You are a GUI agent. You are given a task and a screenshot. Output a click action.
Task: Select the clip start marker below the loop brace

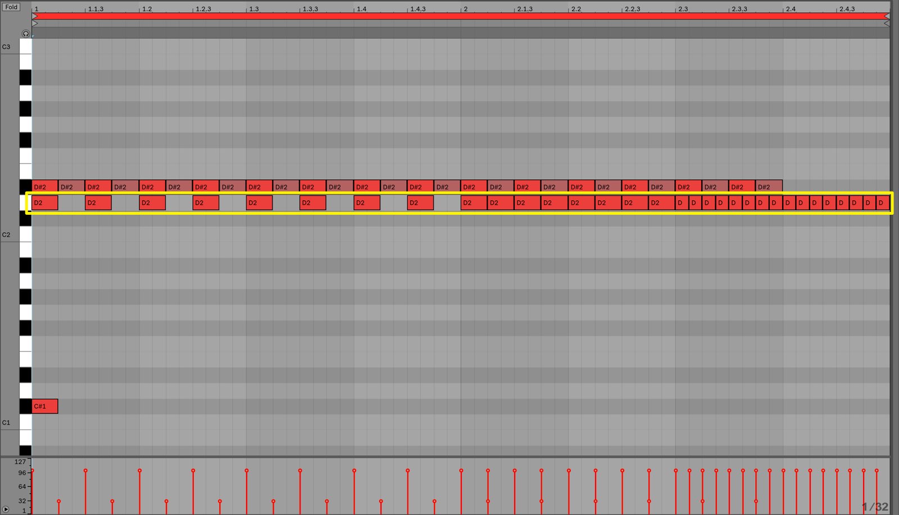(x=35, y=24)
